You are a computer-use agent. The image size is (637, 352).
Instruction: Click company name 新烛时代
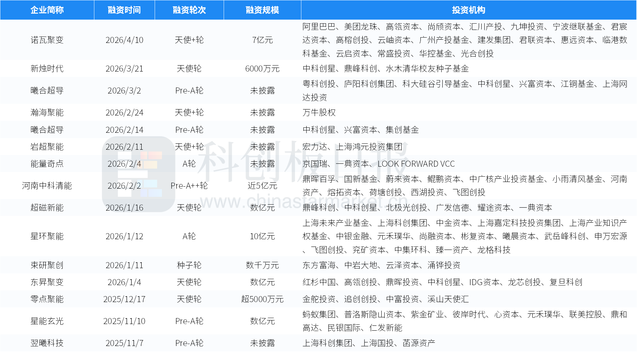coord(47,69)
